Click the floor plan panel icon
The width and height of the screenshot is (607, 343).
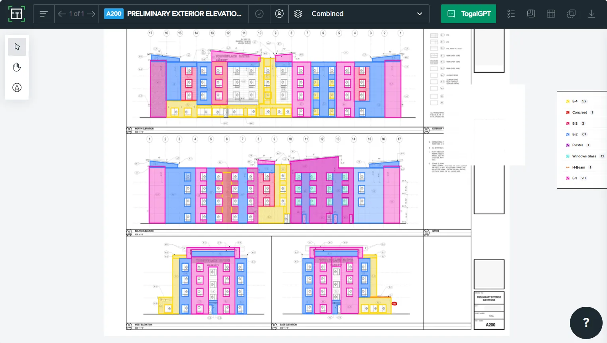(531, 14)
